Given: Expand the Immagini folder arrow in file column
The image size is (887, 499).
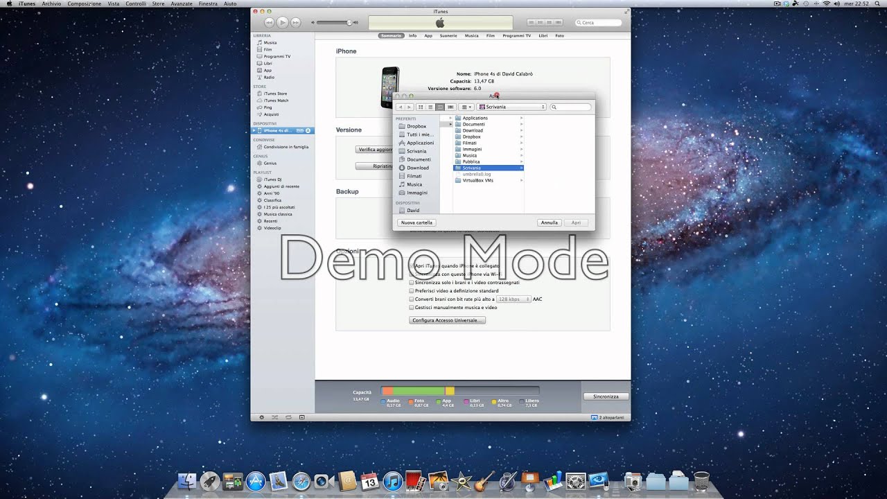Looking at the screenshot, I should (521, 150).
